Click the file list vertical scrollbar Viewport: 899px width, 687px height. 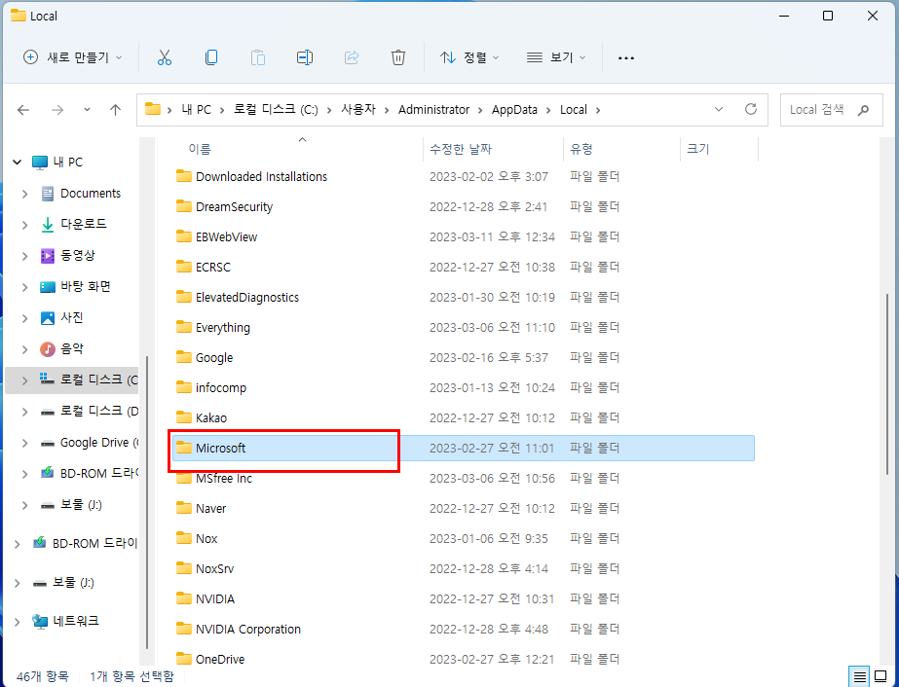coord(889,382)
